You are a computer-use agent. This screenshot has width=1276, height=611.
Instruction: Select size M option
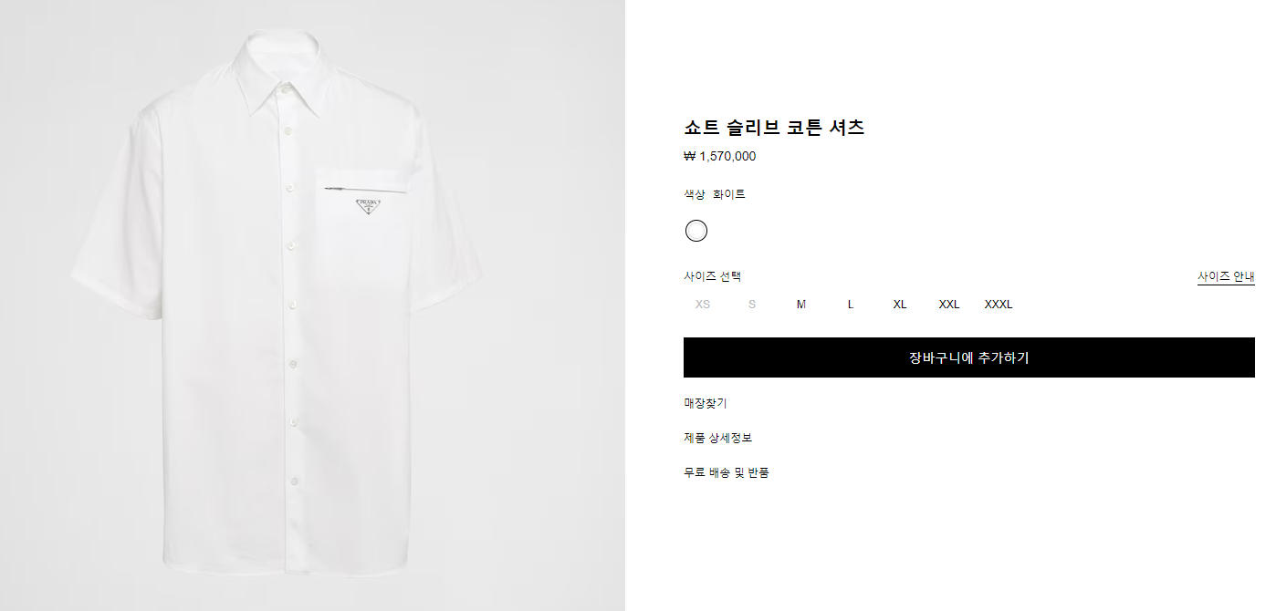click(801, 305)
